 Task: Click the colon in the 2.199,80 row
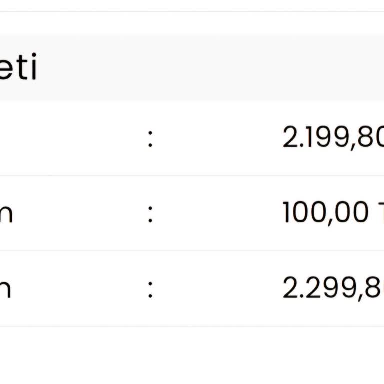(x=150, y=139)
